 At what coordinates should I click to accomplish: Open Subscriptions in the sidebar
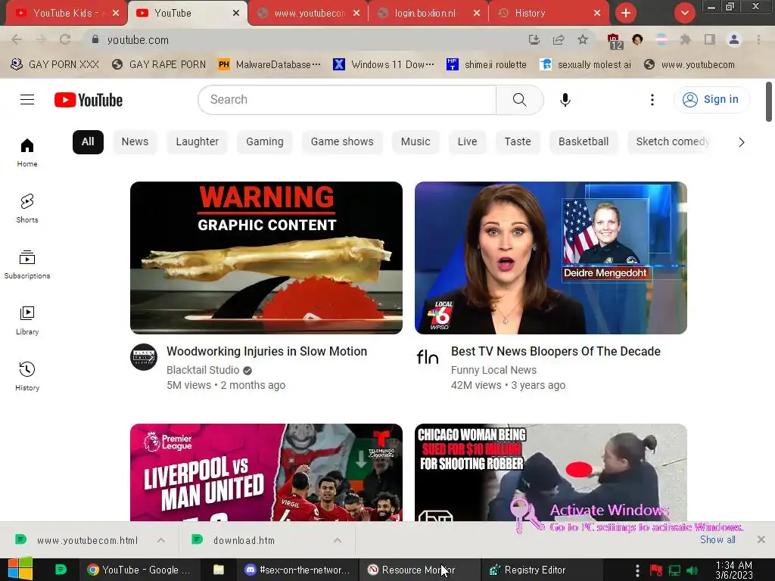27,264
